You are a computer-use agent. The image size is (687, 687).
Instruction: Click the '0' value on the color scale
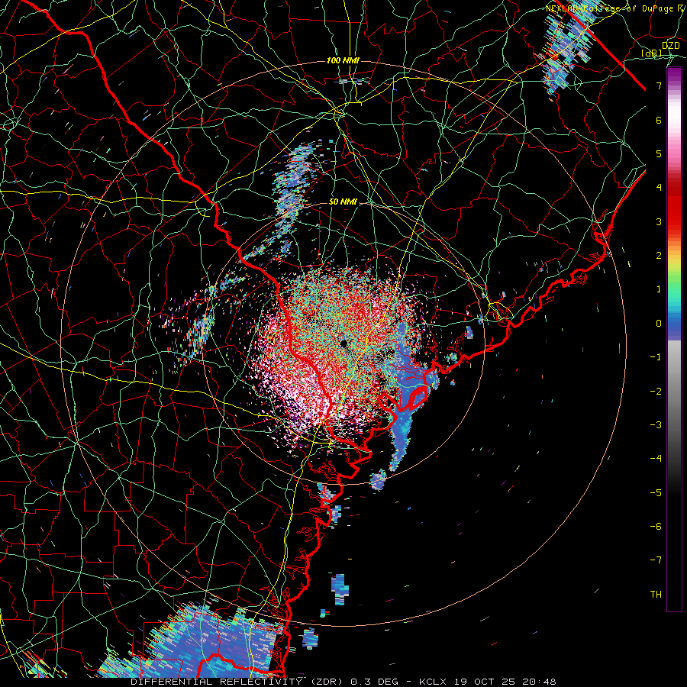pos(659,324)
